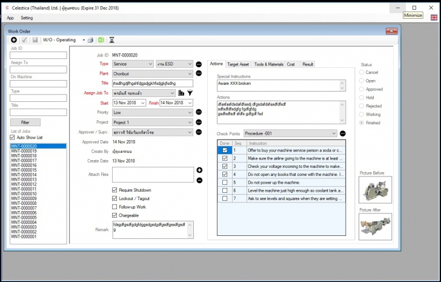The image size is (441, 282).
Task: Click the hourglass icon in toolbar
Action: click(111, 40)
